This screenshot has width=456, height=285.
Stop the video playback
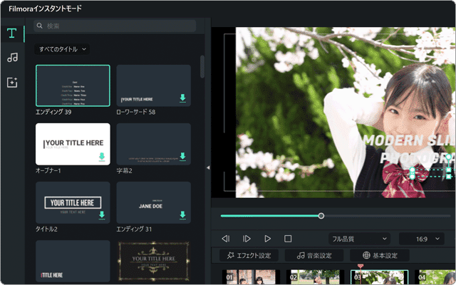point(288,239)
